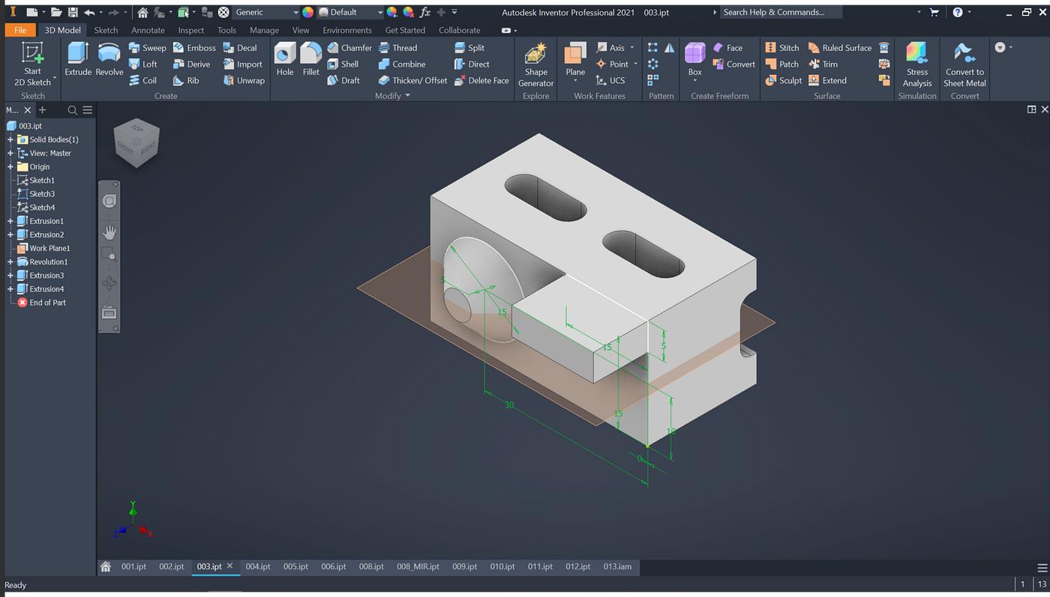1050x597 pixels.
Task: Expand the Solid Bodies(1) node
Action: point(10,139)
